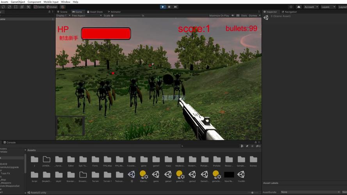
Task: Select the Rect tool in the toolbar
Action: (16, 7)
